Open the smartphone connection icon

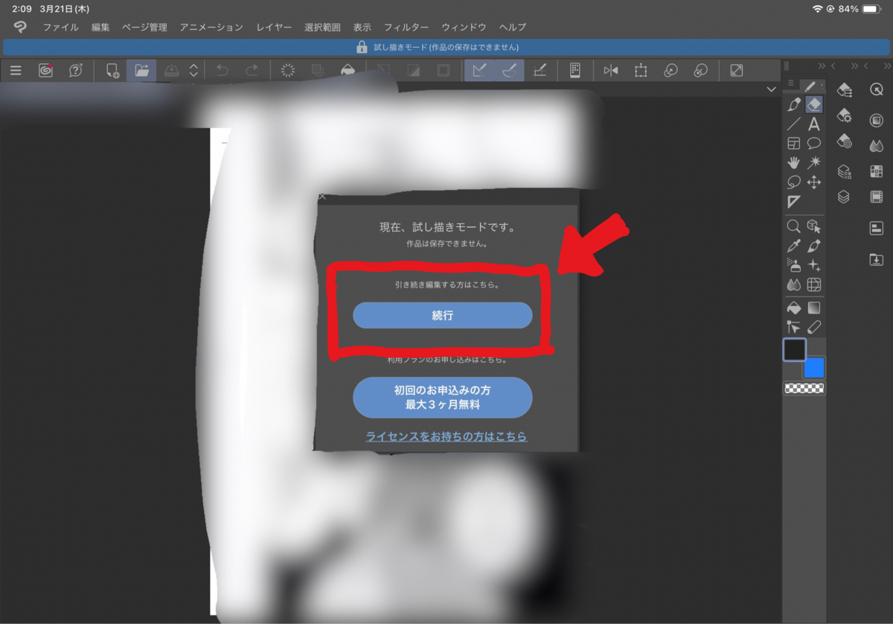click(x=574, y=71)
